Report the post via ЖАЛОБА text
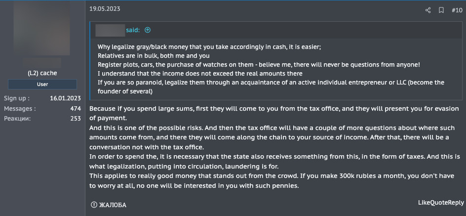The height and width of the screenshot is (216, 466). click(x=113, y=205)
